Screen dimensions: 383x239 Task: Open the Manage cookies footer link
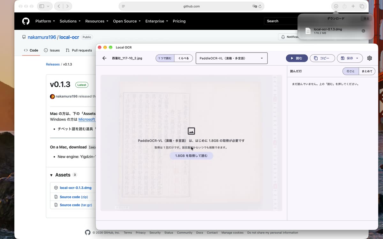tap(232, 233)
